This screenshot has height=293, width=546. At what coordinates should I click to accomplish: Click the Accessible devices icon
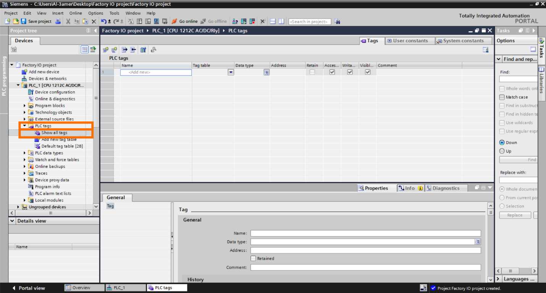click(x=235, y=21)
